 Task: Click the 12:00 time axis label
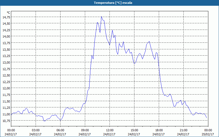110,130
